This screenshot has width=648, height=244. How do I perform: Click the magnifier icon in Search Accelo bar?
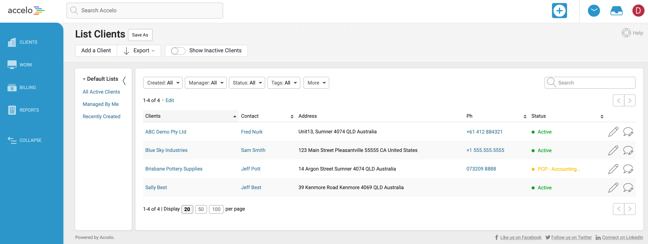[74, 10]
